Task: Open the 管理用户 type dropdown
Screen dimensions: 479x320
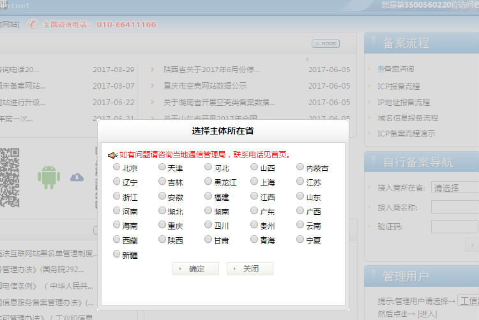Action: pyautogui.click(x=469, y=301)
